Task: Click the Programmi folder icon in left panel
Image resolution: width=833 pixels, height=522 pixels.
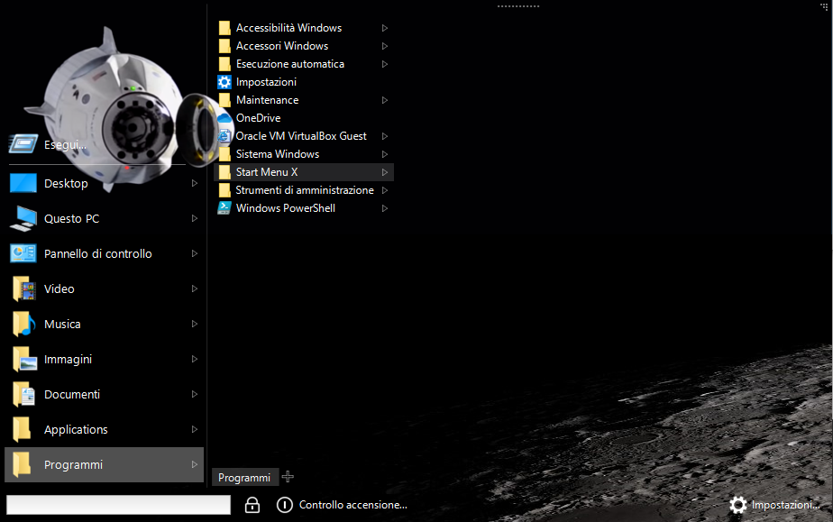Action: (22, 464)
